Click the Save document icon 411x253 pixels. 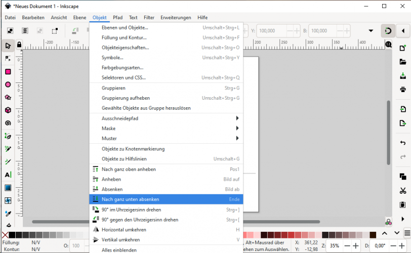[x=403, y=76]
